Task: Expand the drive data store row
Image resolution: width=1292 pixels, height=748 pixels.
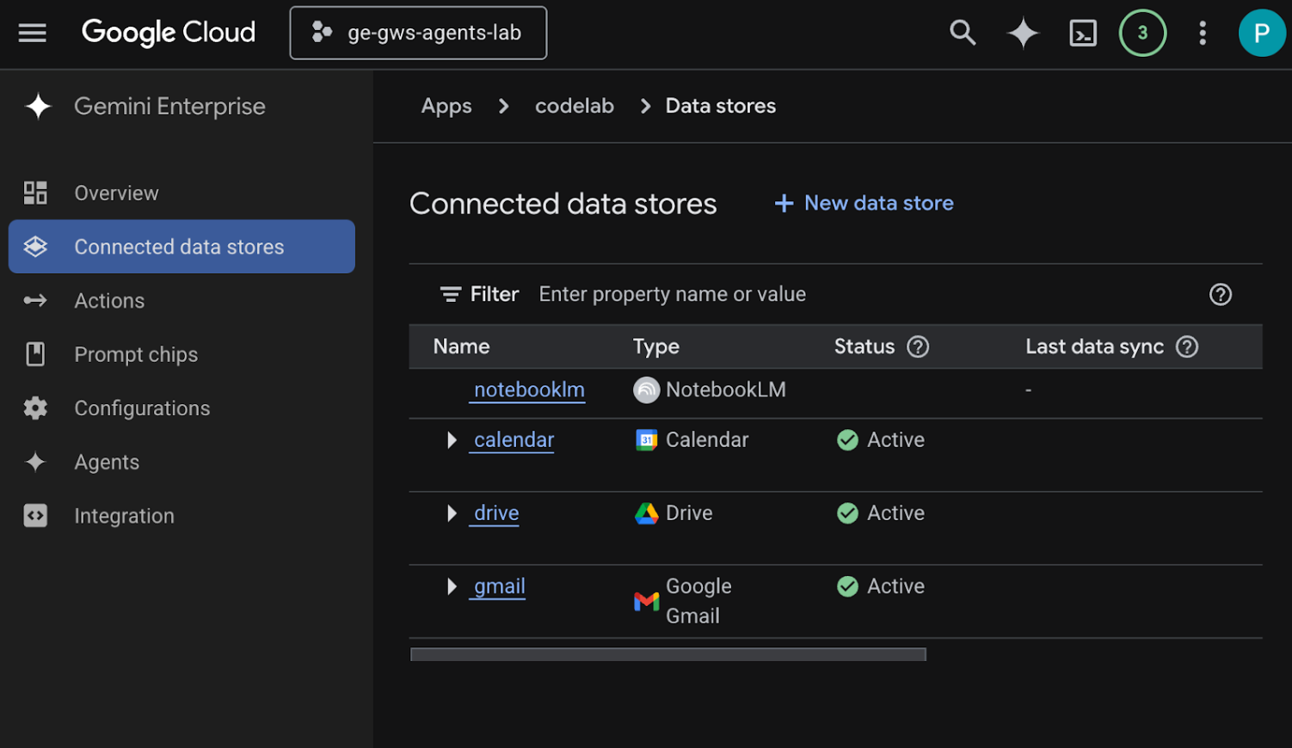Action: point(452,513)
